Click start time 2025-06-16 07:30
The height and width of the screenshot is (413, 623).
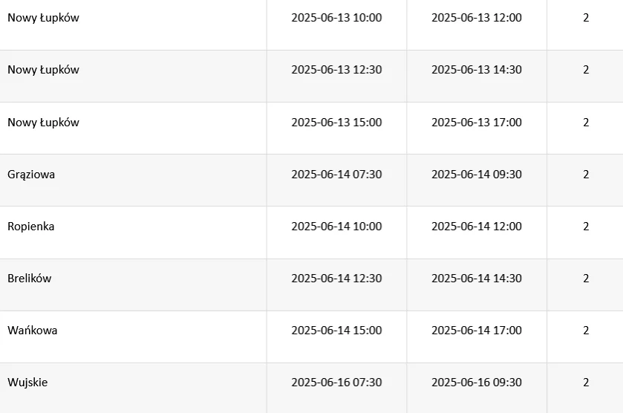pos(336,383)
